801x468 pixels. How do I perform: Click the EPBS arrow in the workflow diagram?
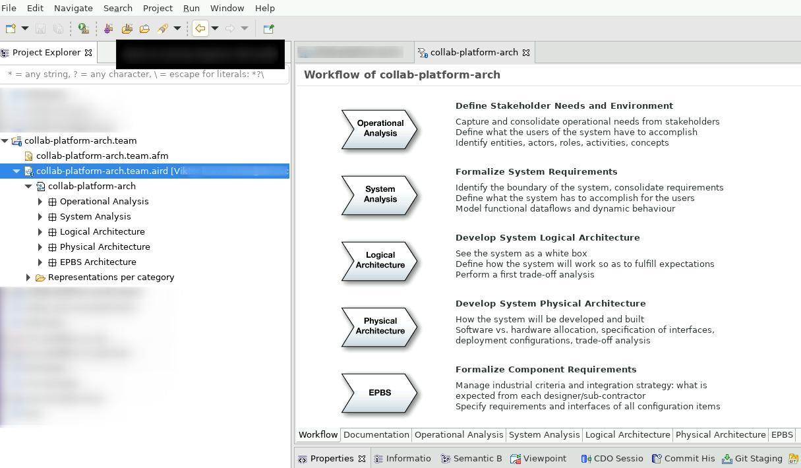(379, 392)
